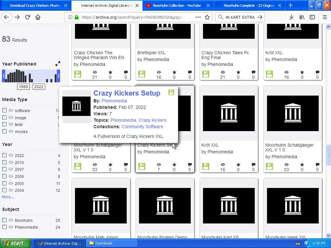Click favorites star on the Crazy Chicken Tales card

[x=238, y=72]
